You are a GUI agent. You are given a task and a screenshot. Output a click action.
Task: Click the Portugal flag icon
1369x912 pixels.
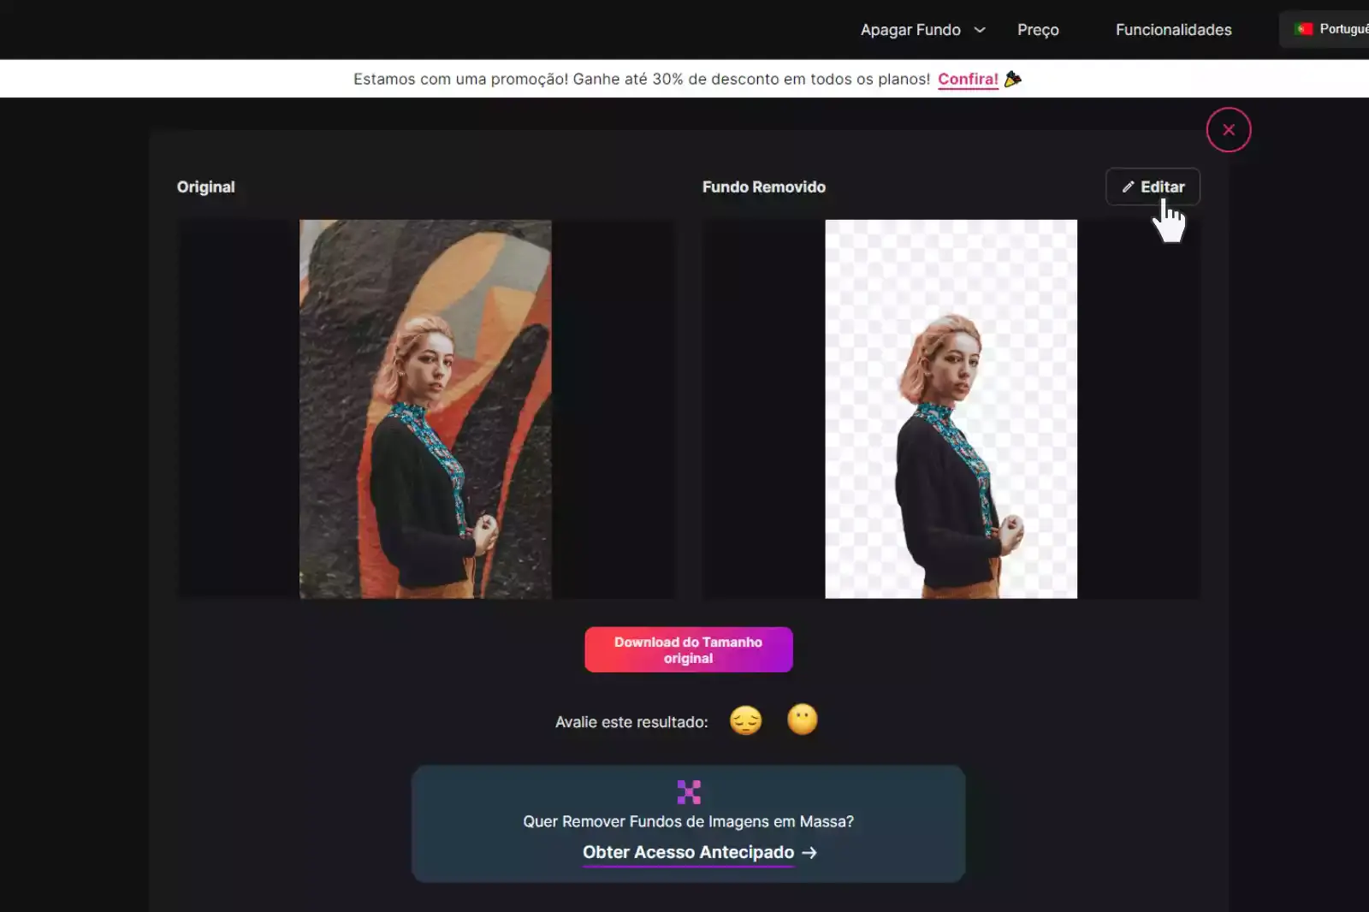1304,29
